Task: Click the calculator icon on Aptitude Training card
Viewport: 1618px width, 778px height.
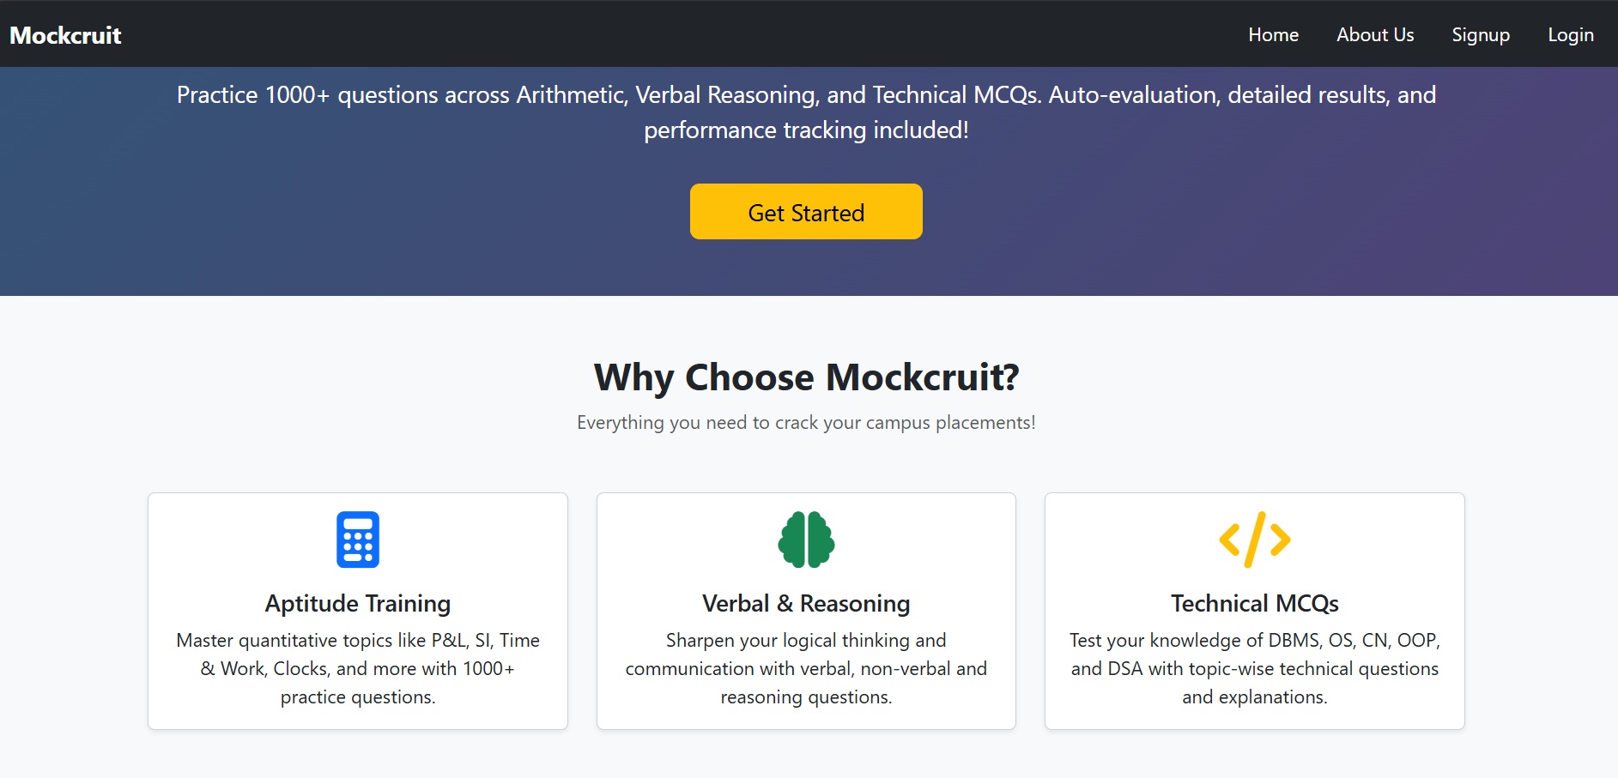Action: coord(358,539)
